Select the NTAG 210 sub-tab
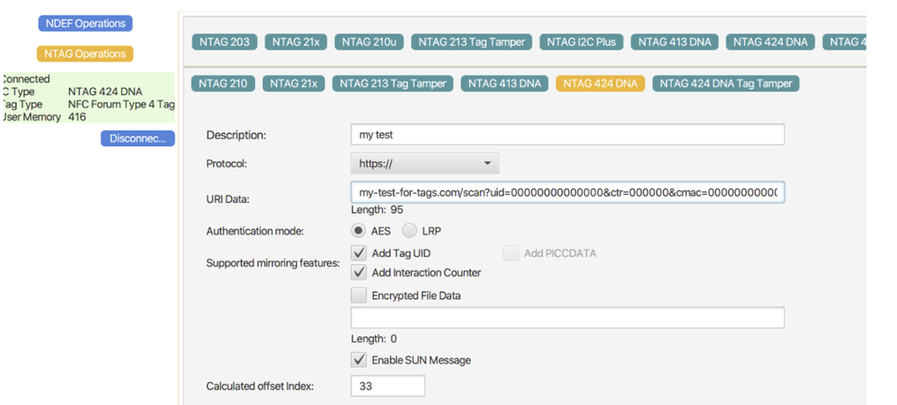Image resolution: width=897 pixels, height=405 pixels. [x=223, y=84]
